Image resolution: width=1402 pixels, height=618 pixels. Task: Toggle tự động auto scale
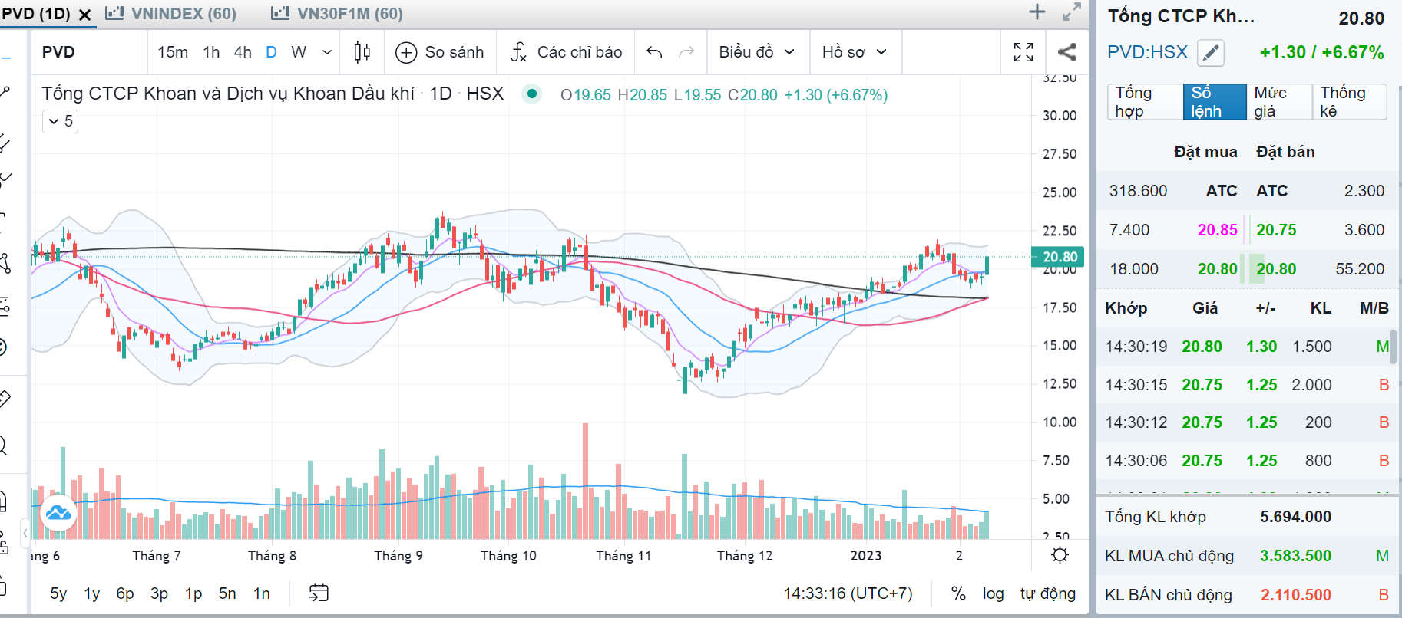tap(1047, 593)
